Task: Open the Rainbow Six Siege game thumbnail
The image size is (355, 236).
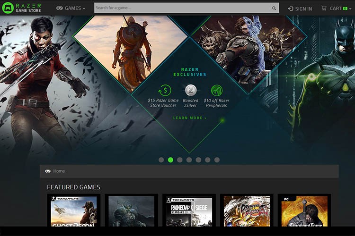Action: (189, 211)
